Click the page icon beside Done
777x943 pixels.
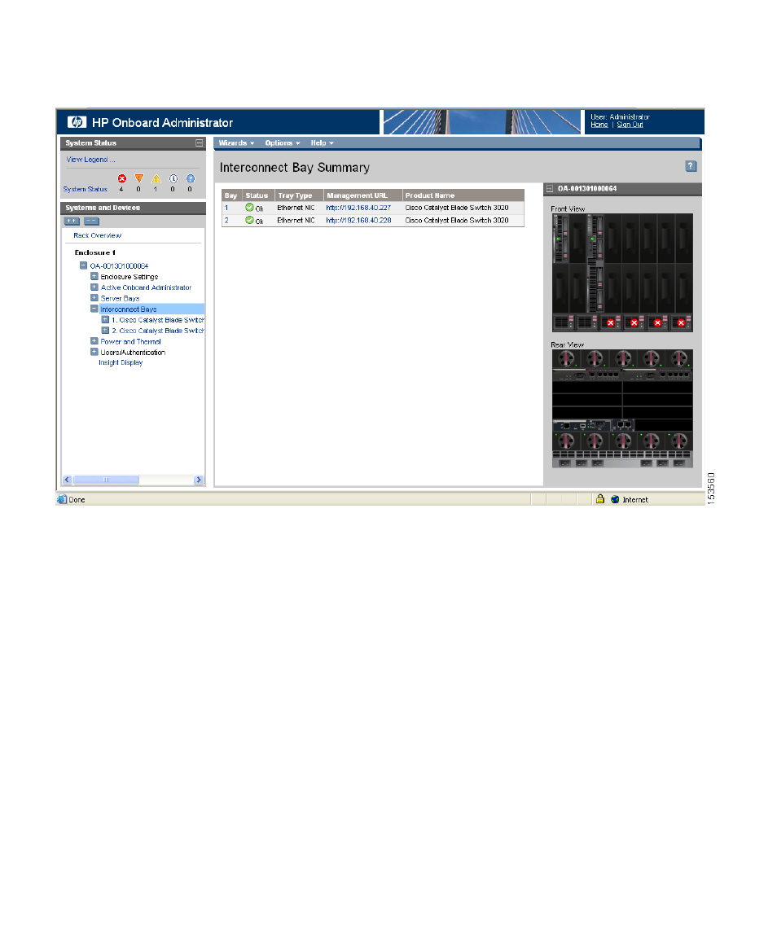62,499
